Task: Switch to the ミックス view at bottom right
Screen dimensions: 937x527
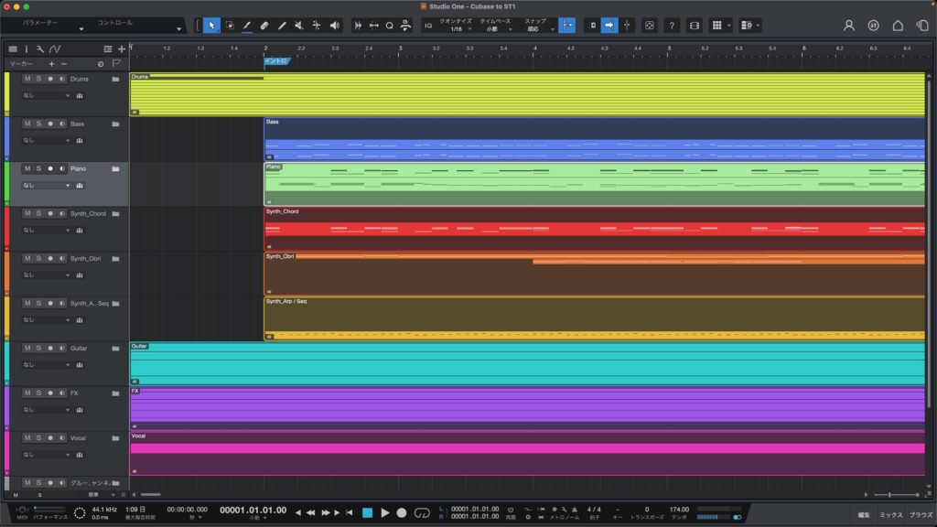Action: click(892, 513)
